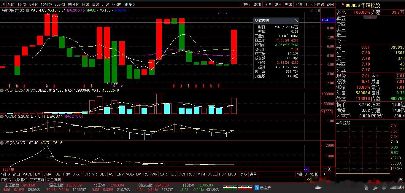Select the VR indicator tab
This screenshot has width=405, height=193.
click(95, 174)
